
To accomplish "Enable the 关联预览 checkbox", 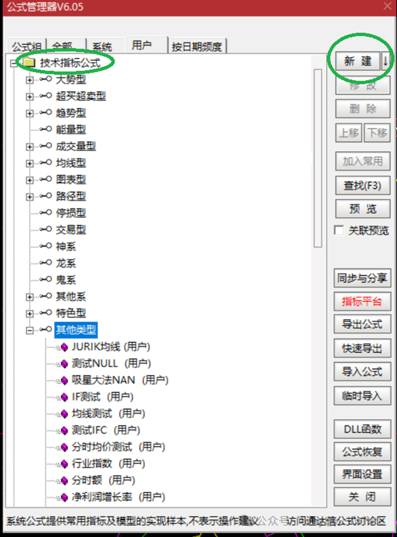I will point(339,230).
